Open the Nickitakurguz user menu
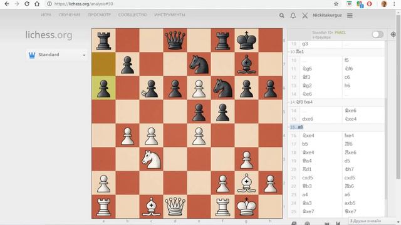Screen dimensions: 401x225 point(327,15)
